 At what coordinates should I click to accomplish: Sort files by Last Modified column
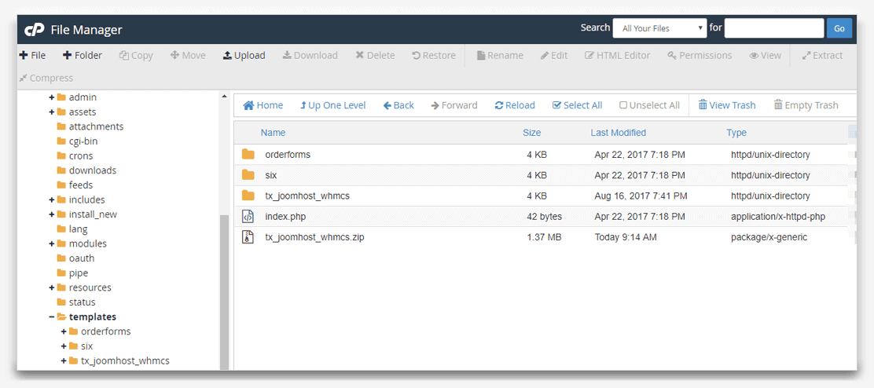(x=618, y=133)
